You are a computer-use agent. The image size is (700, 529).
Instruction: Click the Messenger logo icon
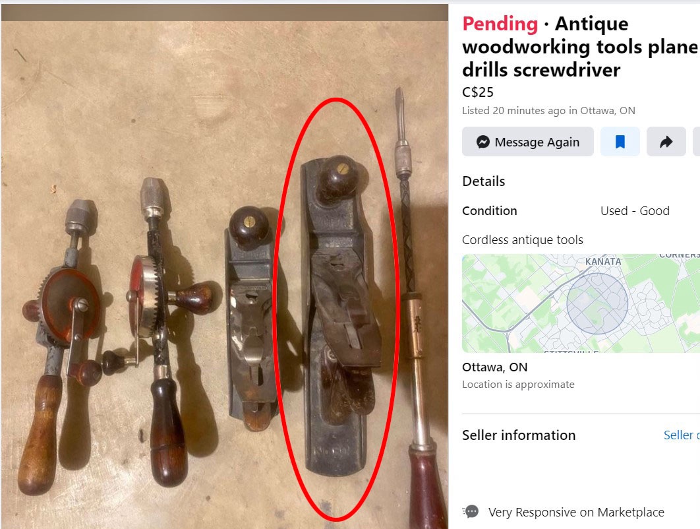pos(483,142)
